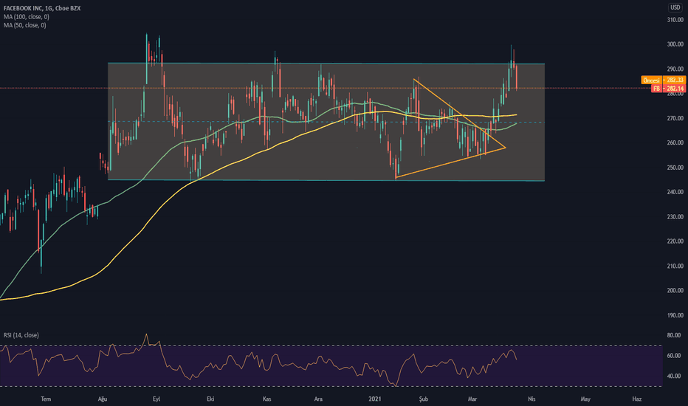Click the FACEBOOK INC, 1G, Cboe BZX title

[x=42, y=8]
